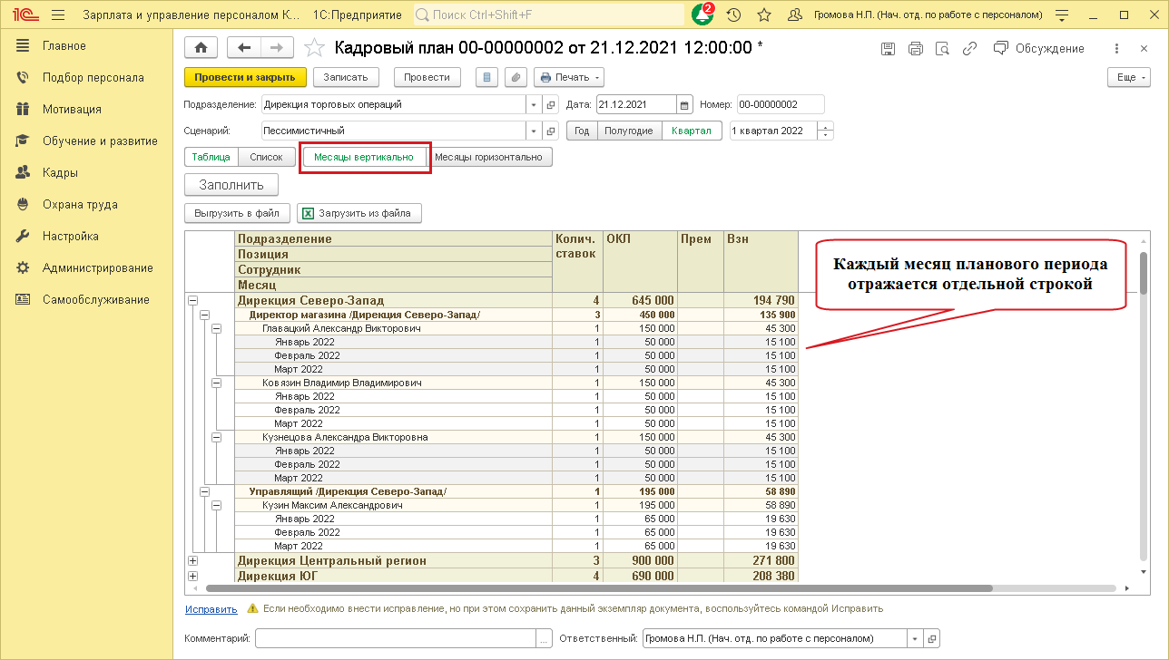Viewport: 1169px width, 660px height.
Task: Click the Исправить link
Action: click(211, 609)
